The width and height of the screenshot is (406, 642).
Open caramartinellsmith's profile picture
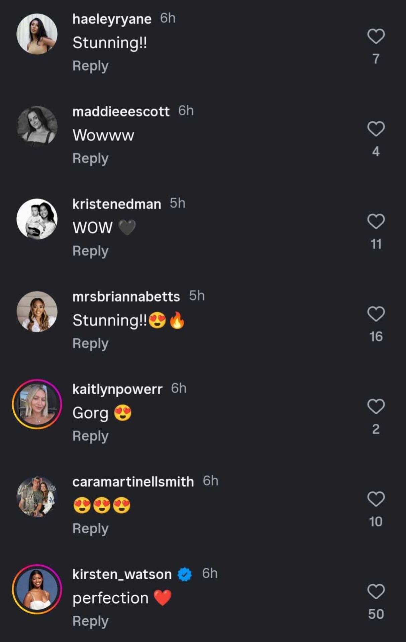(x=37, y=497)
